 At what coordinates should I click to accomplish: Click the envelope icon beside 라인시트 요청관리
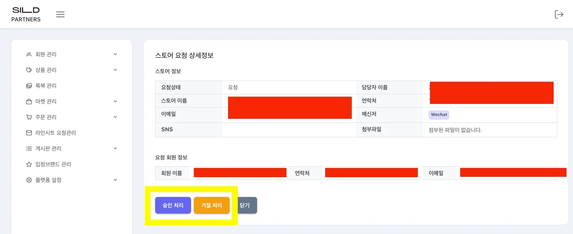[29, 133]
